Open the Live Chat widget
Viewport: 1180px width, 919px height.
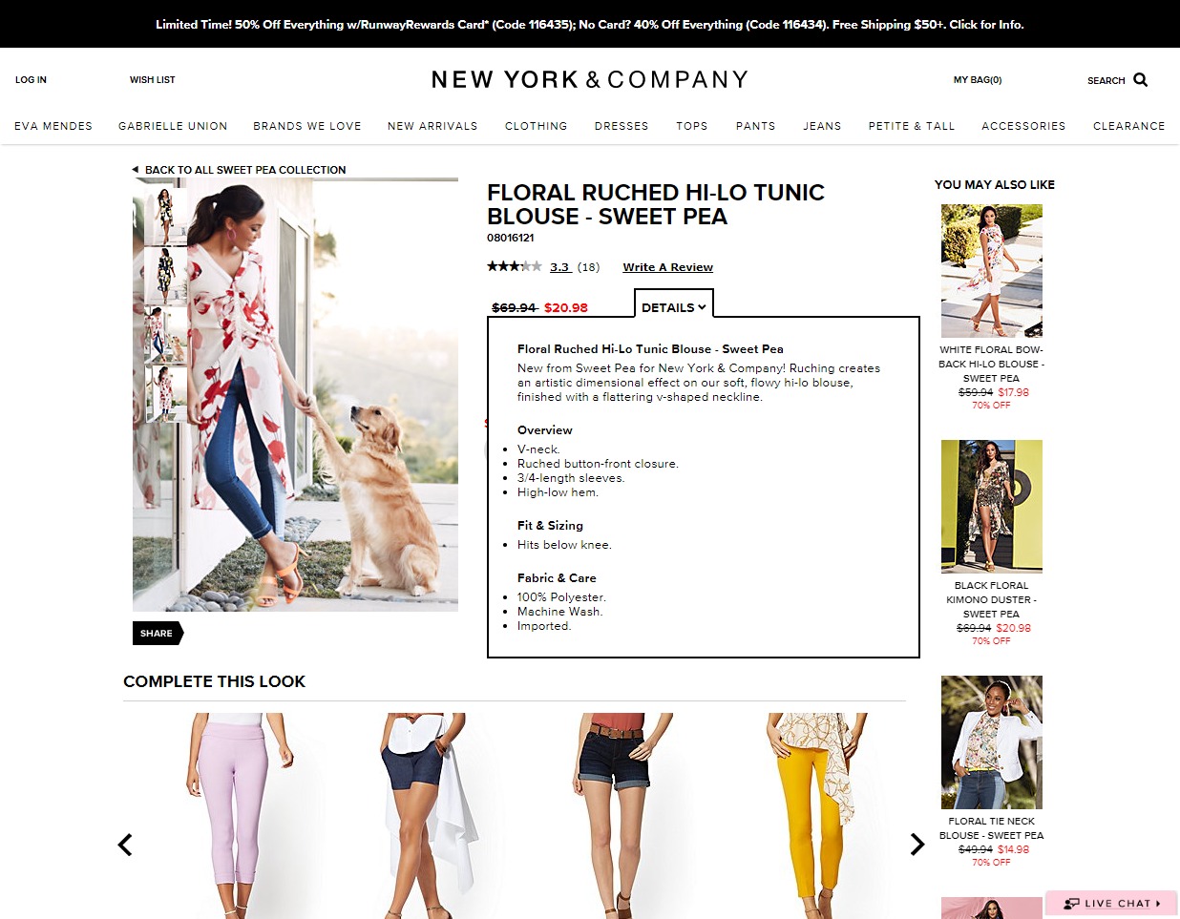1112,903
